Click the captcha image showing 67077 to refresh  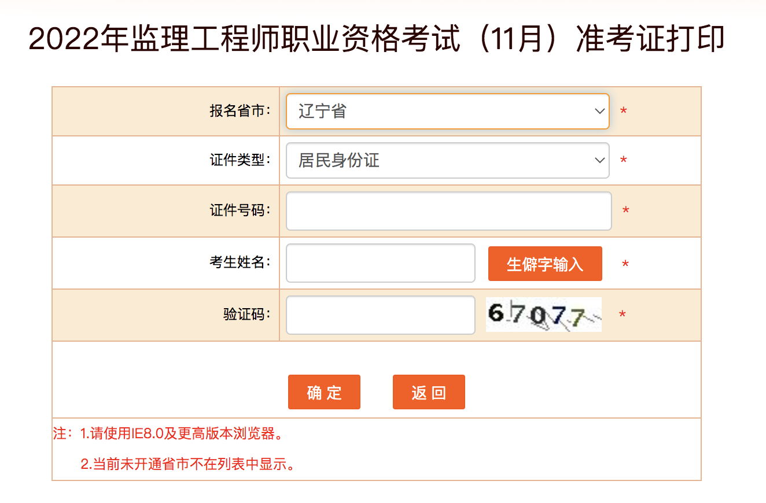click(543, 314)
